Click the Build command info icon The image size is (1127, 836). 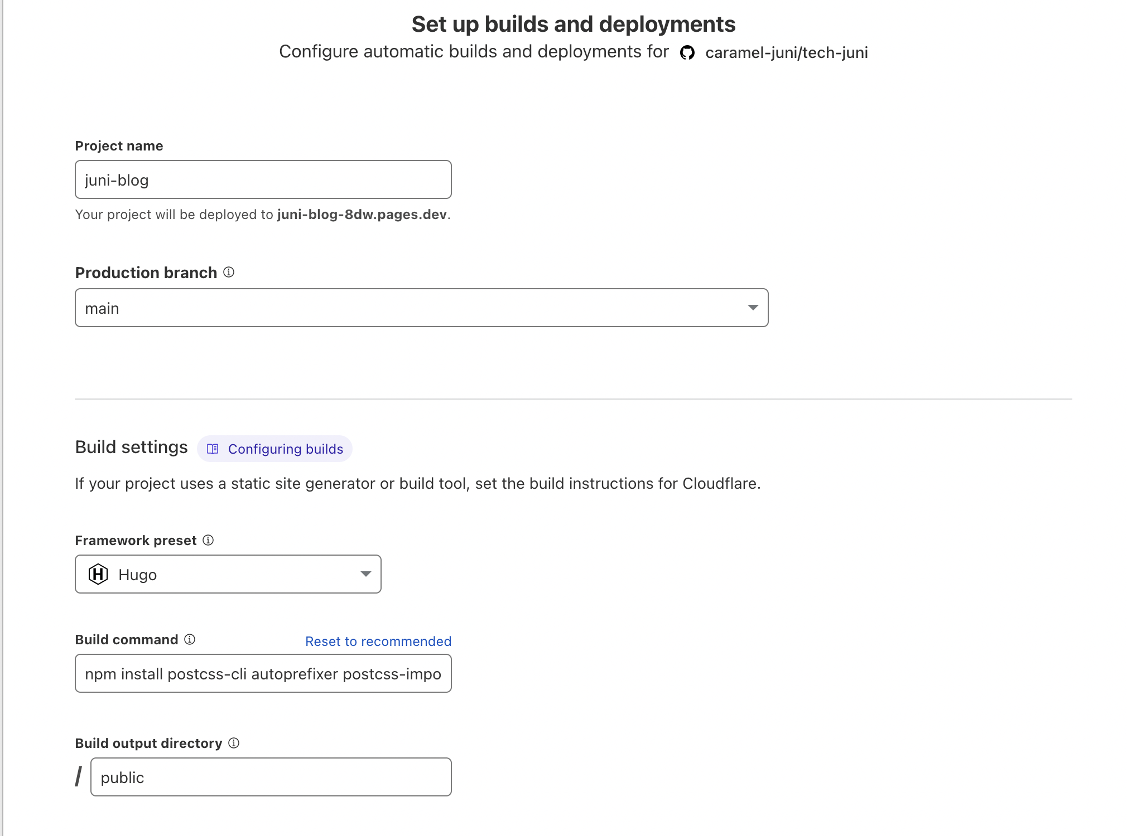point(190,639)
